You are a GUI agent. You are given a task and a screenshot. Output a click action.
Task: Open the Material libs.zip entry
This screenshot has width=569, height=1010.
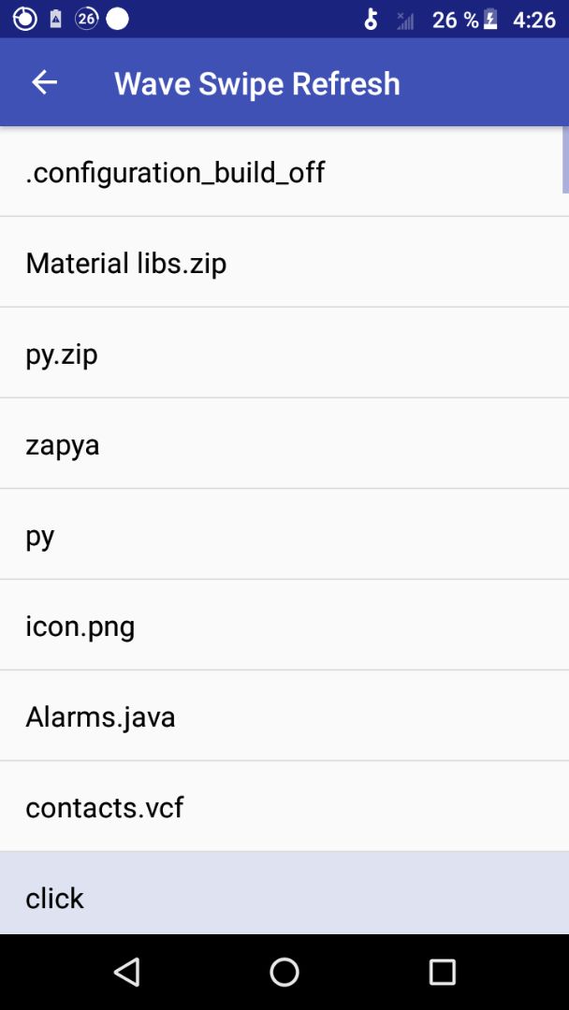pos(281,263)
